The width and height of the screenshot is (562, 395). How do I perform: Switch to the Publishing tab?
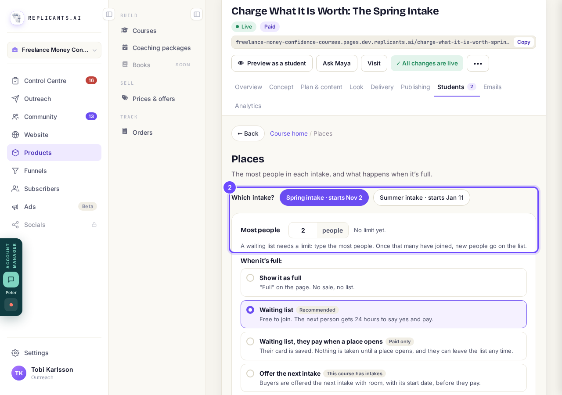tap(415, 87)
